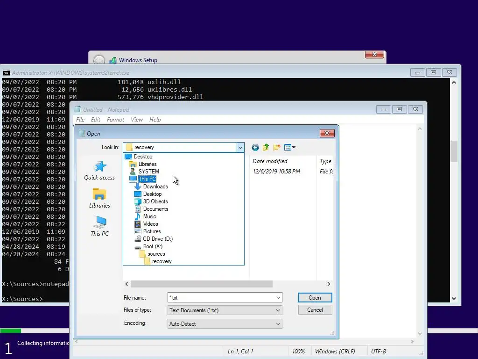
Task: Click the 100% zoom status bar entry
Action: coord(298,352)
